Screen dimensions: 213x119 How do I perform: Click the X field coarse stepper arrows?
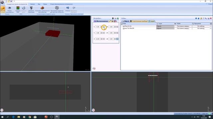point(104,27)
